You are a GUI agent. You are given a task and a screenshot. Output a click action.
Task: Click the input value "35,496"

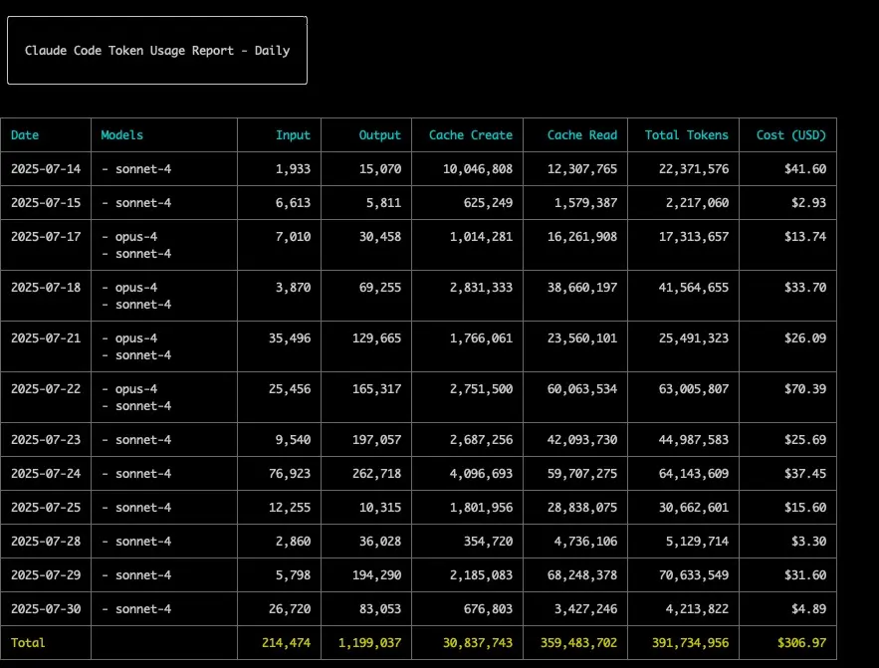290,337
